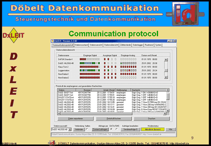
Task: Click the Hilfe button
Action: point(170,129)
